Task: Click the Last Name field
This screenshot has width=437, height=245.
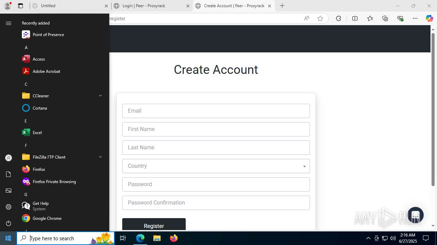Action: click(216, 148)
